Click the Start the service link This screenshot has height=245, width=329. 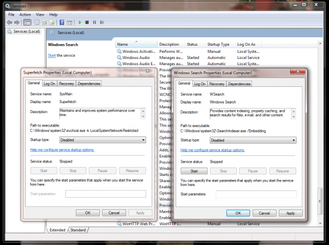(52, 55)
